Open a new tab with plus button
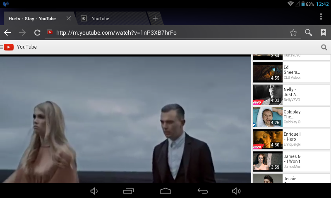 pyautogui.click(x=155, y=19)
